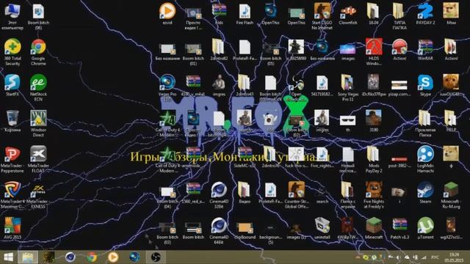Screen dimensions: 470x264
Task: Open Этот компьютер desktop icon
Action: (12, 16)
